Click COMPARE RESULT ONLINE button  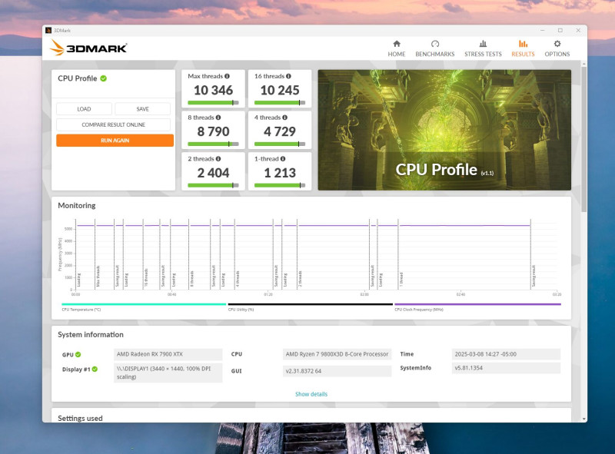[x=113, y=124]
